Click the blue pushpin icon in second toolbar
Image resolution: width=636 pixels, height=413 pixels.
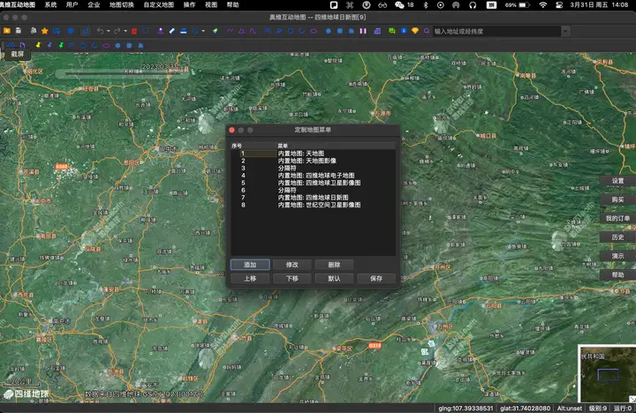(x=49, y=45)
